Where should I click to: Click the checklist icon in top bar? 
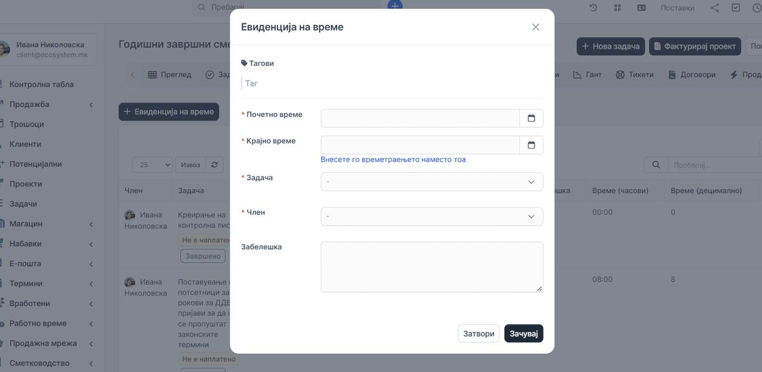(x=736, y=8)
